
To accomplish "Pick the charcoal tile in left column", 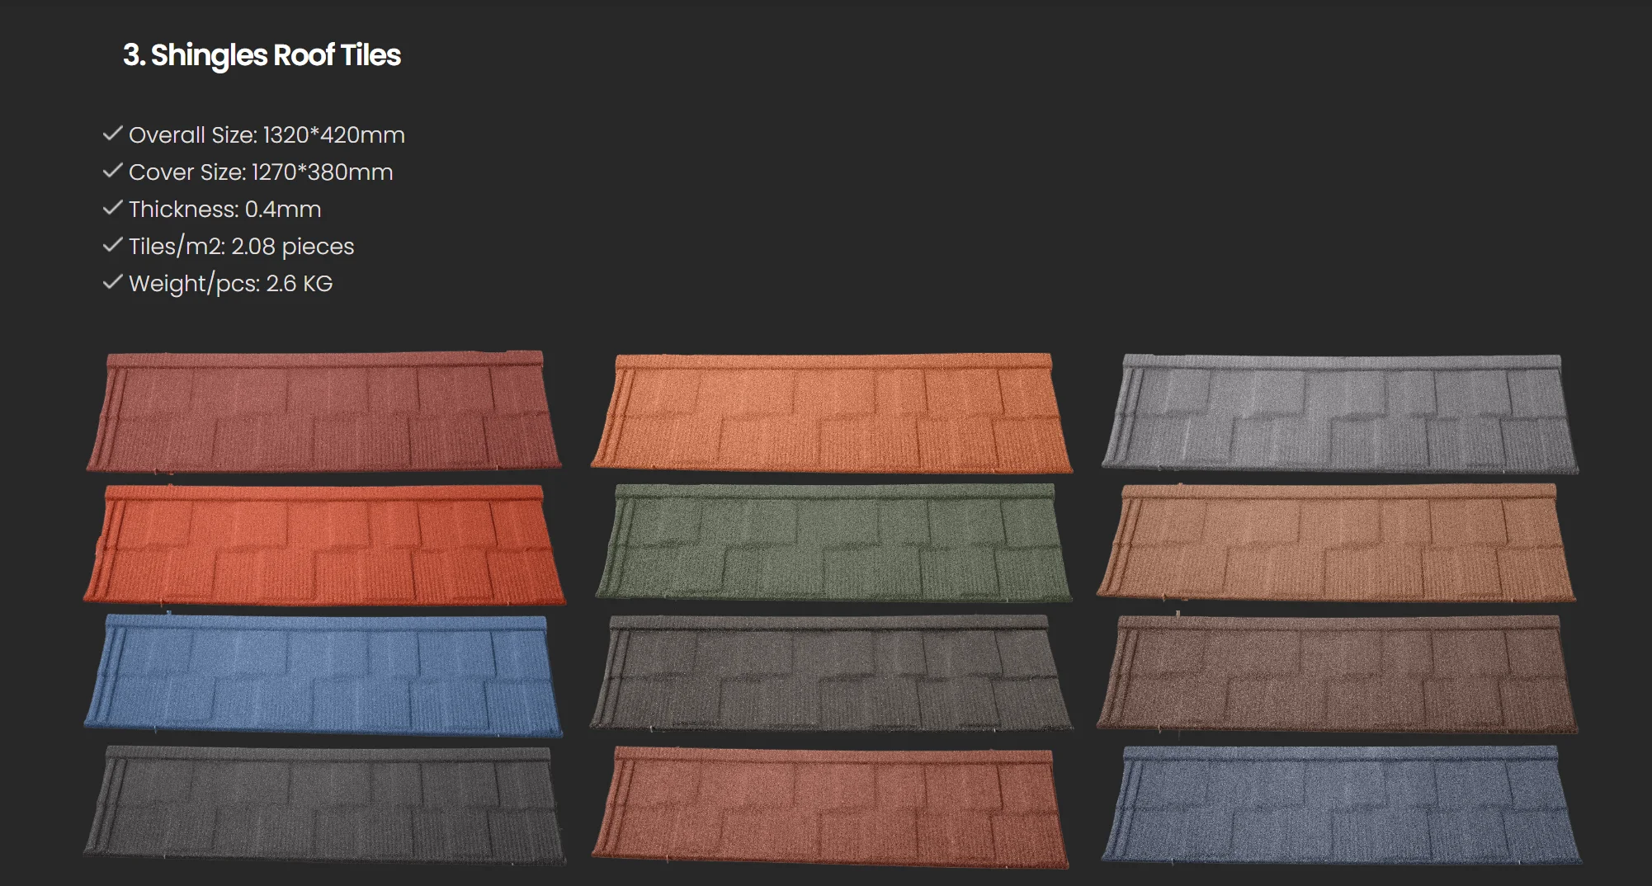I will pos(324,804).
